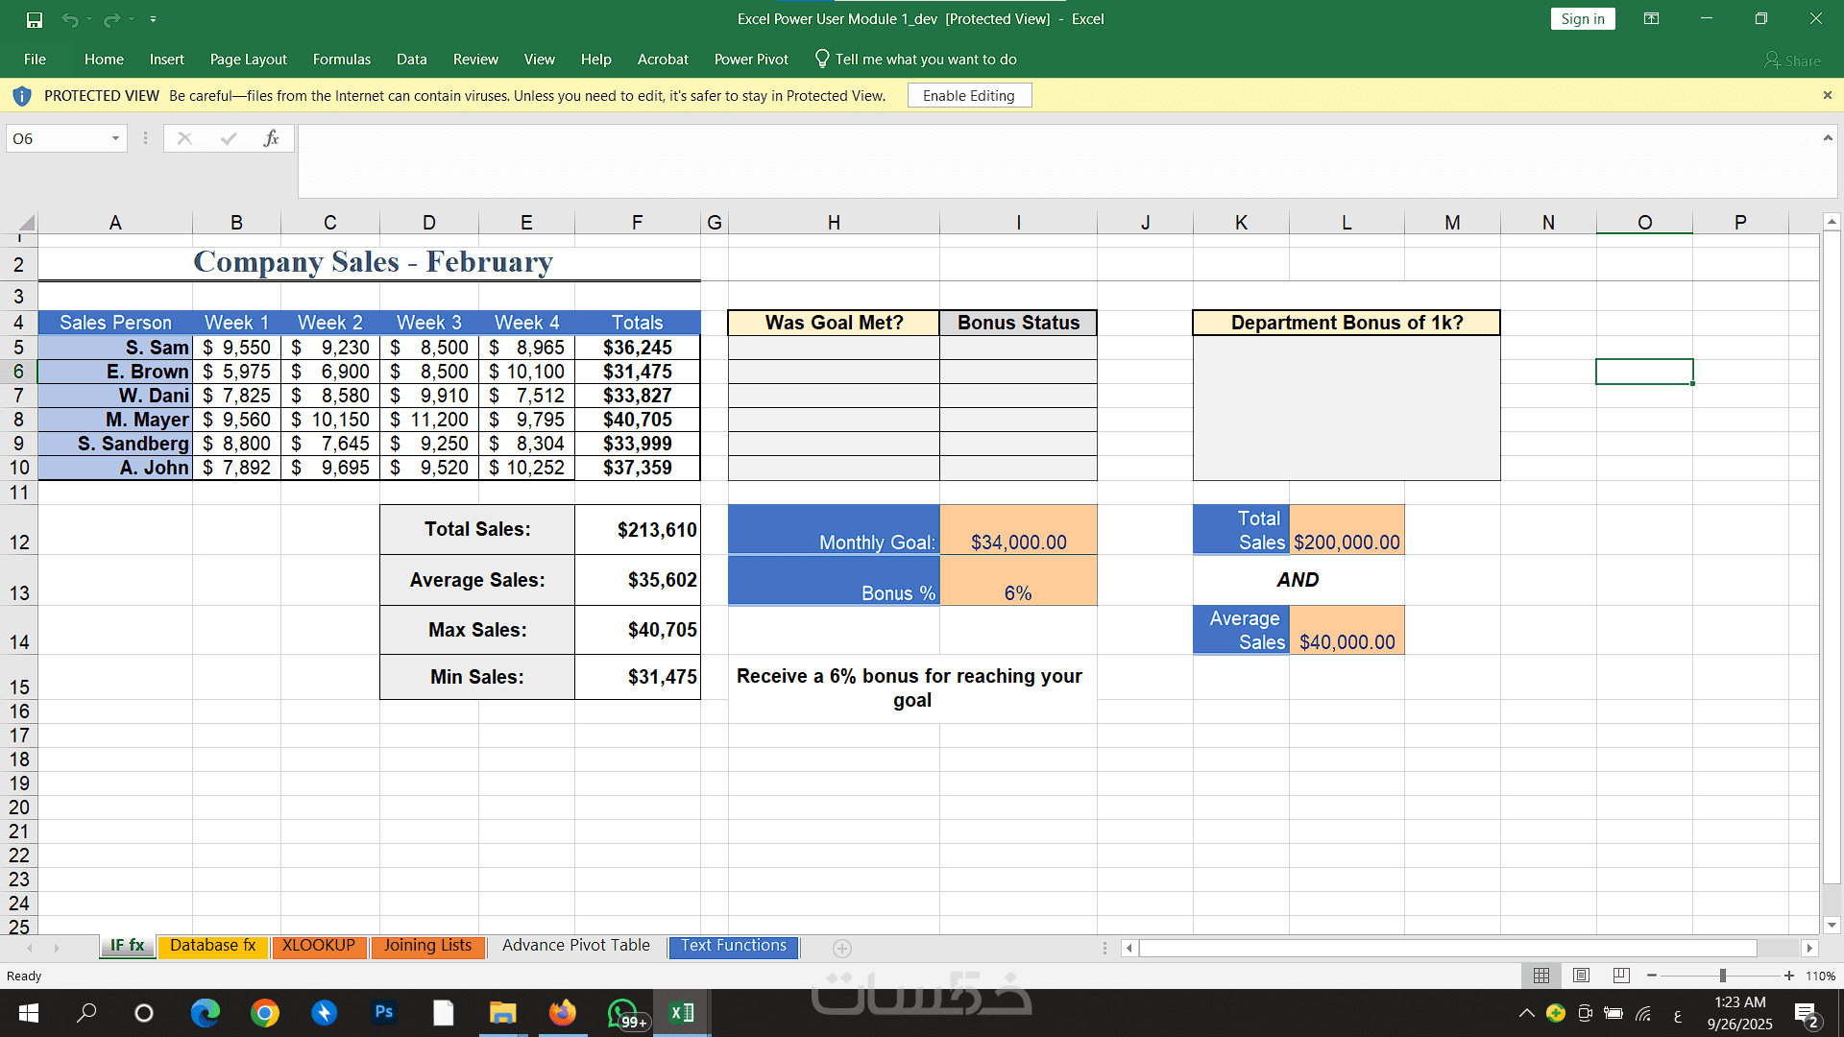Click Zoom in plus button

[1788, 976]
